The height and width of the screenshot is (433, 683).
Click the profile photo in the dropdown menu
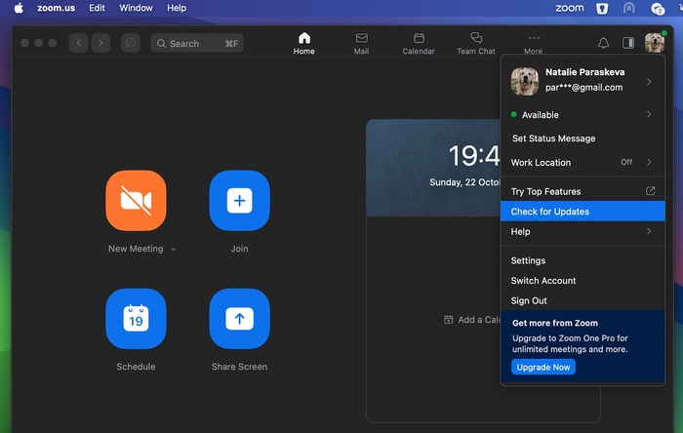point(525,81)
